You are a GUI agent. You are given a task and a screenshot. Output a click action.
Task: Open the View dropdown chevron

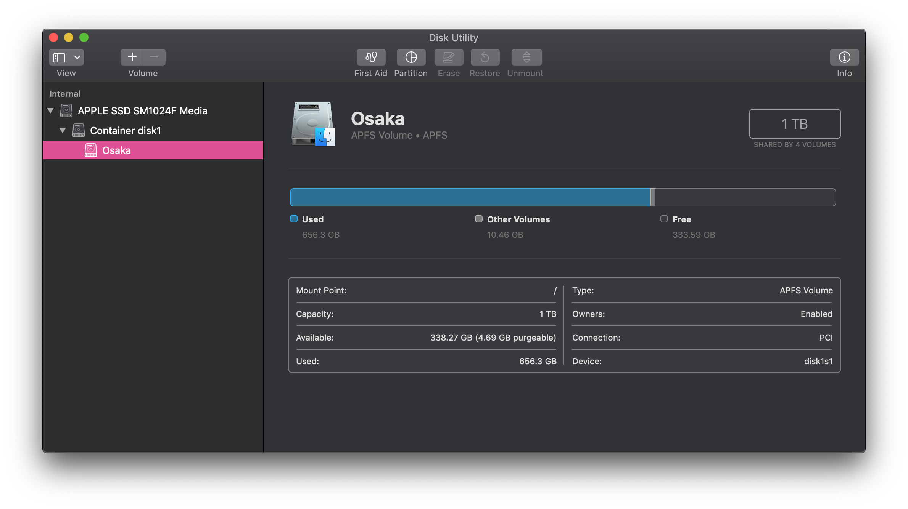click(77, 57)
